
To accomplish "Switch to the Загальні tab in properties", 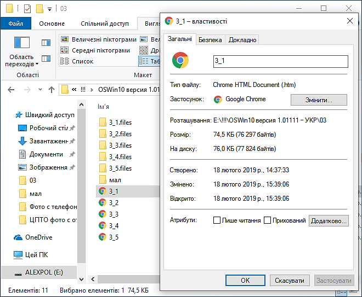I will coord(179,39).
